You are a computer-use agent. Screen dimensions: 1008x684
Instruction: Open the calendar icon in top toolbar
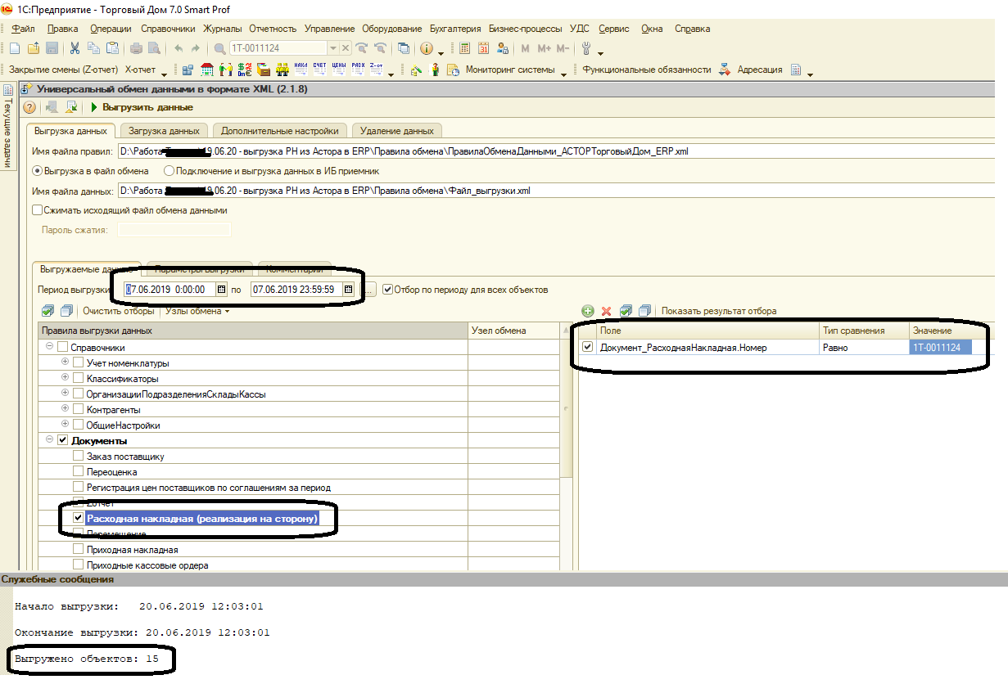click(483, 48)
